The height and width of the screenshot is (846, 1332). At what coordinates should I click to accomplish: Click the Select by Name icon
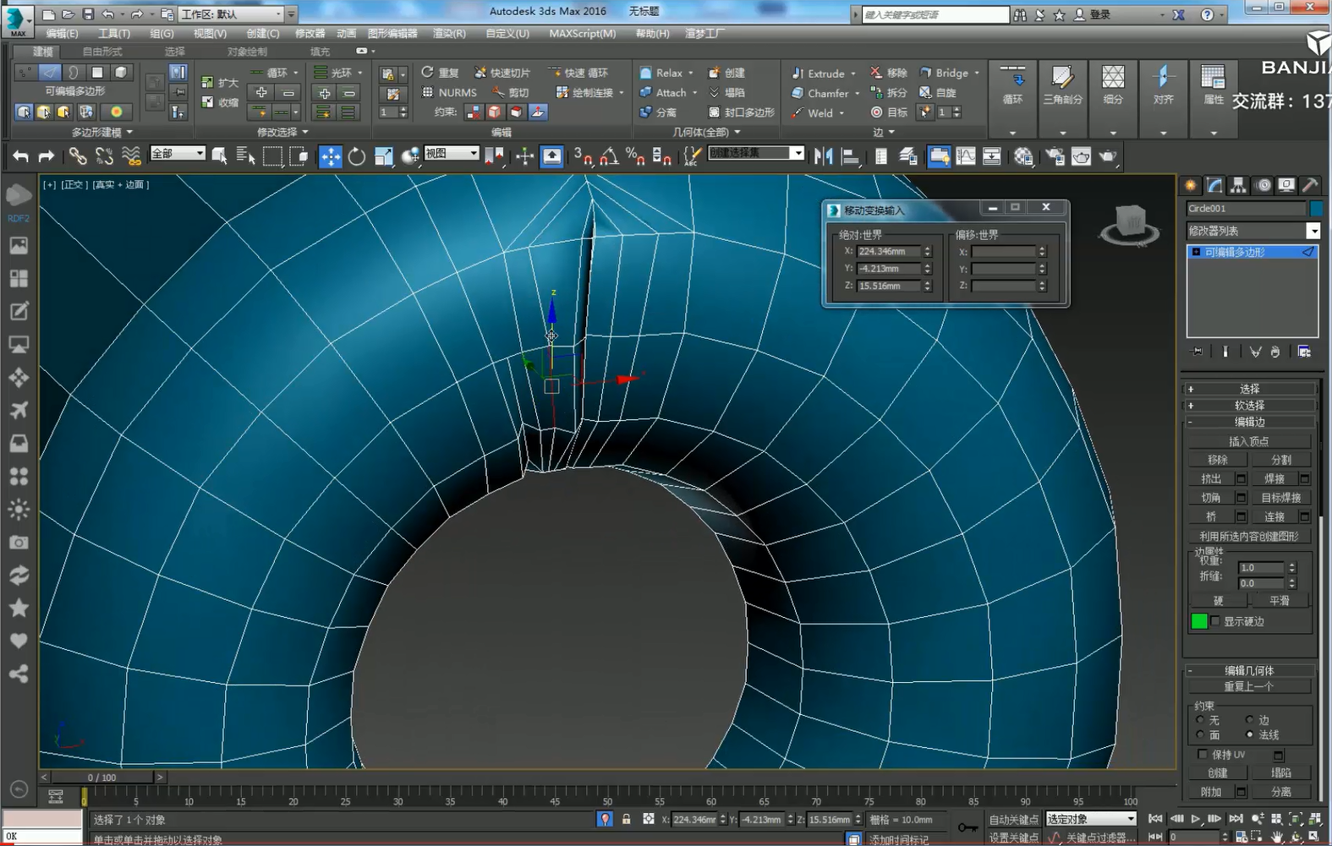pos(245,156)
